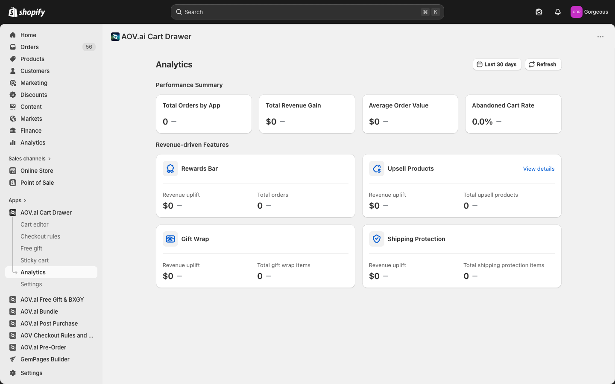Image resolution: width=615 pixels, height=384 pixels.
Task: Open View details for Upsell Products
Action: click(x=539, y=169)
